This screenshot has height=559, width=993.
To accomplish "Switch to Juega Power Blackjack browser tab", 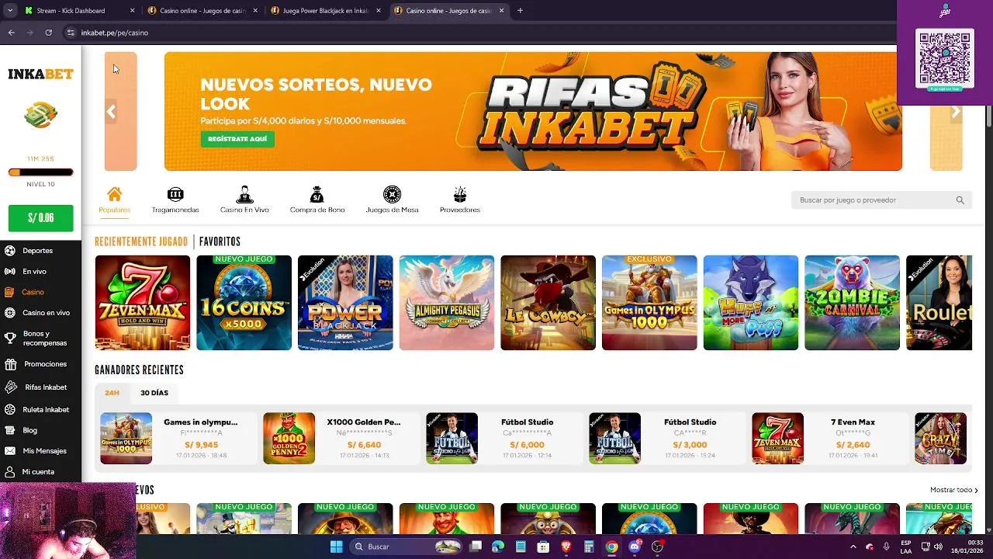I will [x=325, y=11].
